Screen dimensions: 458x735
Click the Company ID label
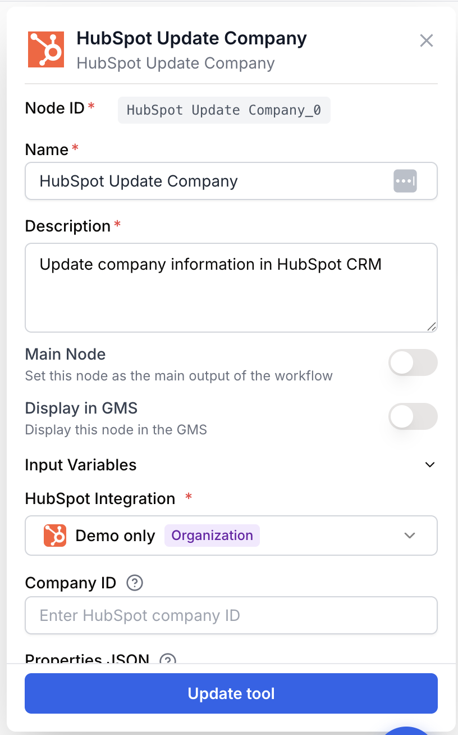[71, 583]
